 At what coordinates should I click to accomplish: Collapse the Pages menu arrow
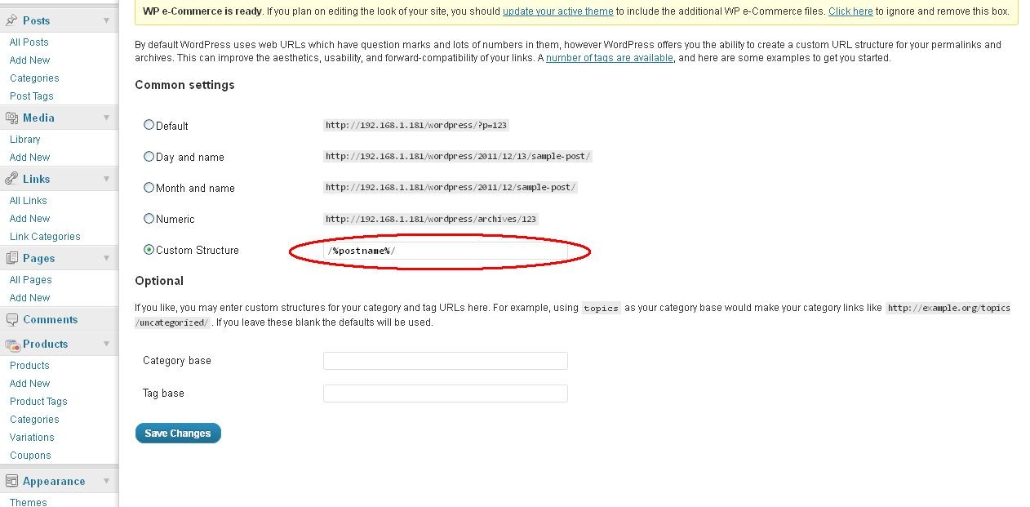tap(106, 258)
